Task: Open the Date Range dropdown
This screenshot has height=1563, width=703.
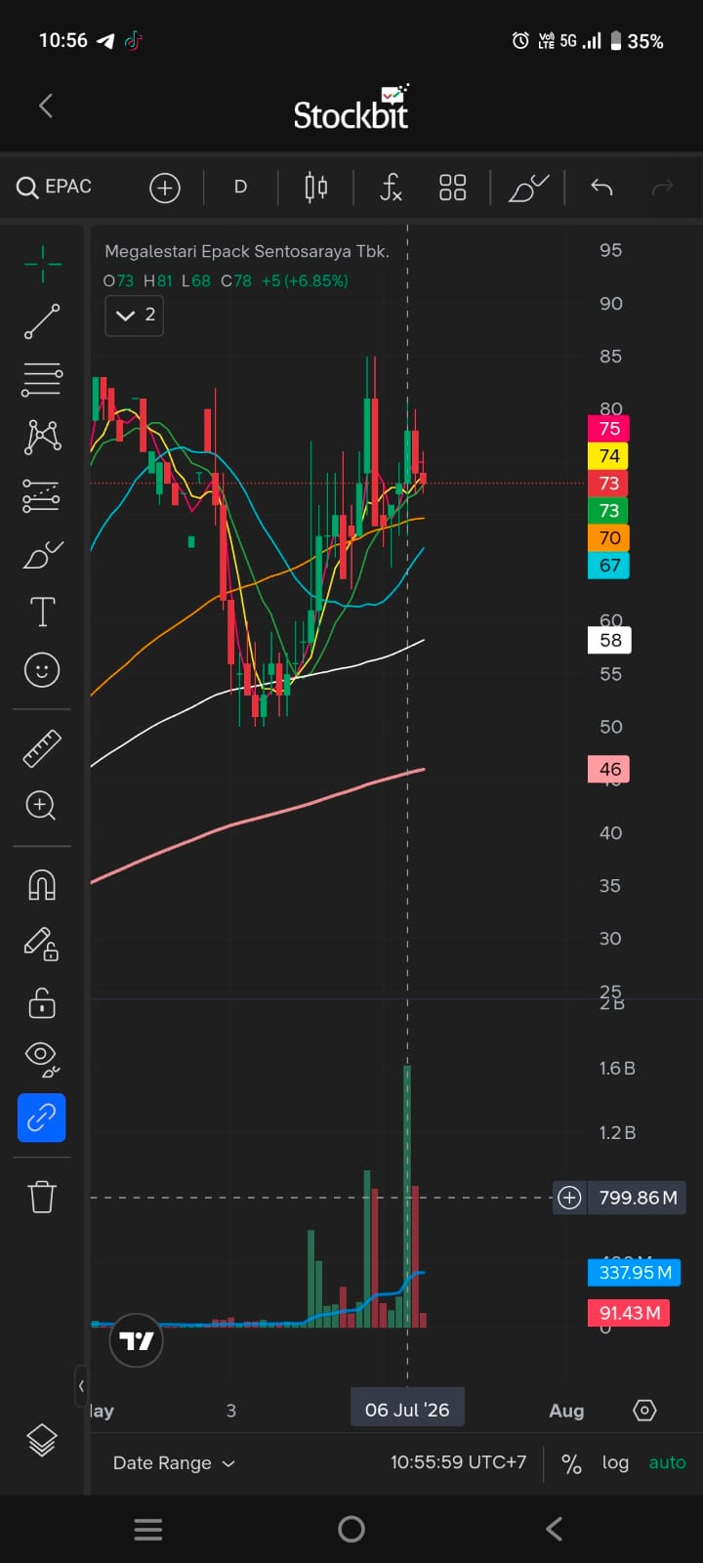Action: [174, 1462]
